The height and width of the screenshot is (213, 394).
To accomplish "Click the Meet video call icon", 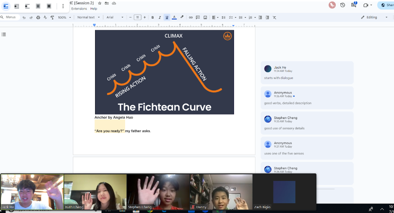I will 366,5.
